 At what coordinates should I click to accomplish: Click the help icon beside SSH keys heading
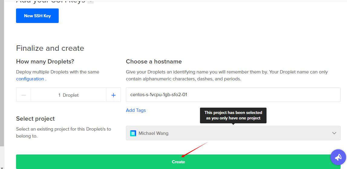(x=90, y=1)
